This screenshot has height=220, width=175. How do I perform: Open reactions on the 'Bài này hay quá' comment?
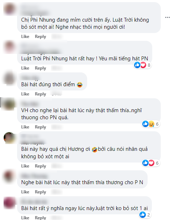pyautogui.click(x=151, y=163)
